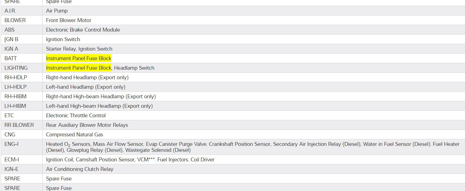Click the RH-HIBM fuse label
Screen dimensions: 465x191
point(15,97)
